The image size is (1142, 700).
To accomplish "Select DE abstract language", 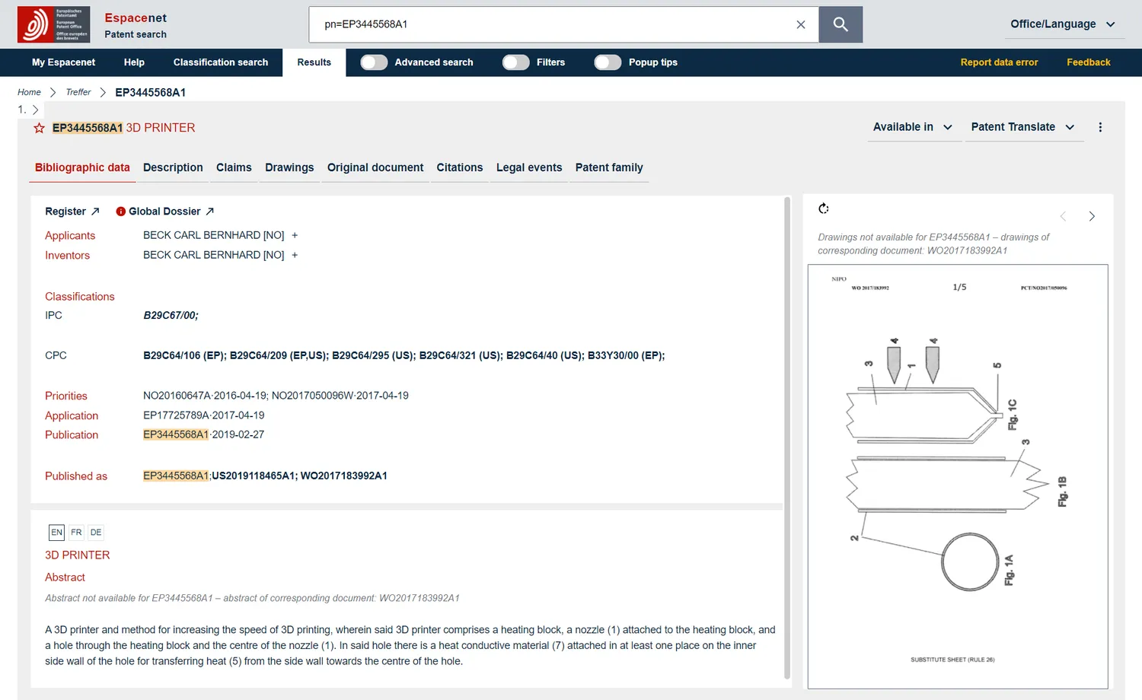I will [x=96, y=533].
